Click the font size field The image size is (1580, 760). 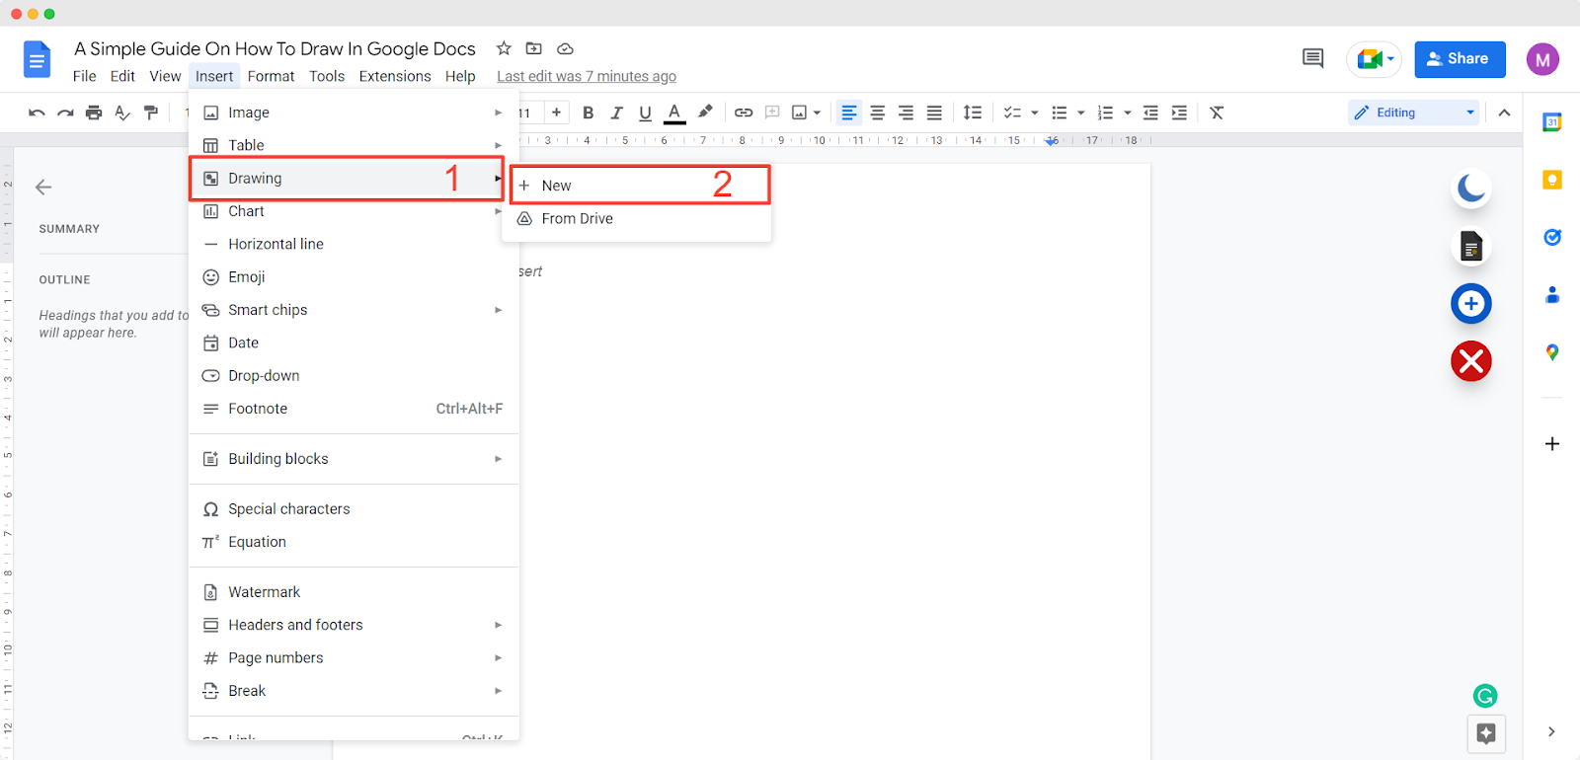point(527,113)
